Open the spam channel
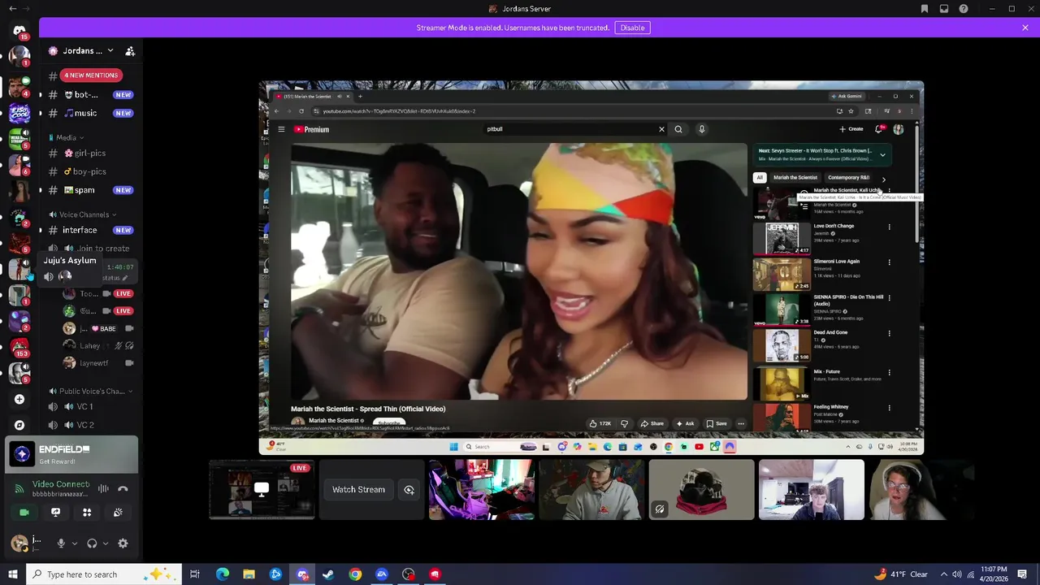1040x585 pixels. point(90,190)
